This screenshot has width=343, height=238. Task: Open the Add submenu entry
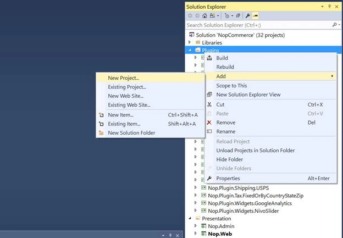(270, 76)
